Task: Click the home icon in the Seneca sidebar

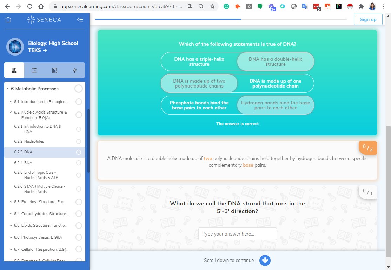Action: 9,20
